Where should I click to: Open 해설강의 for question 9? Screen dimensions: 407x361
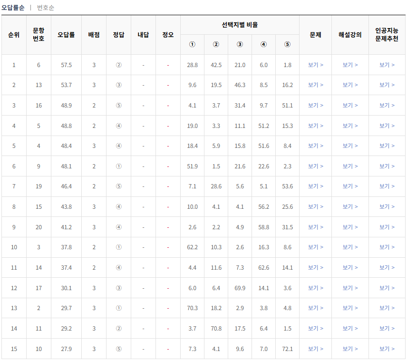pos(350,166)
